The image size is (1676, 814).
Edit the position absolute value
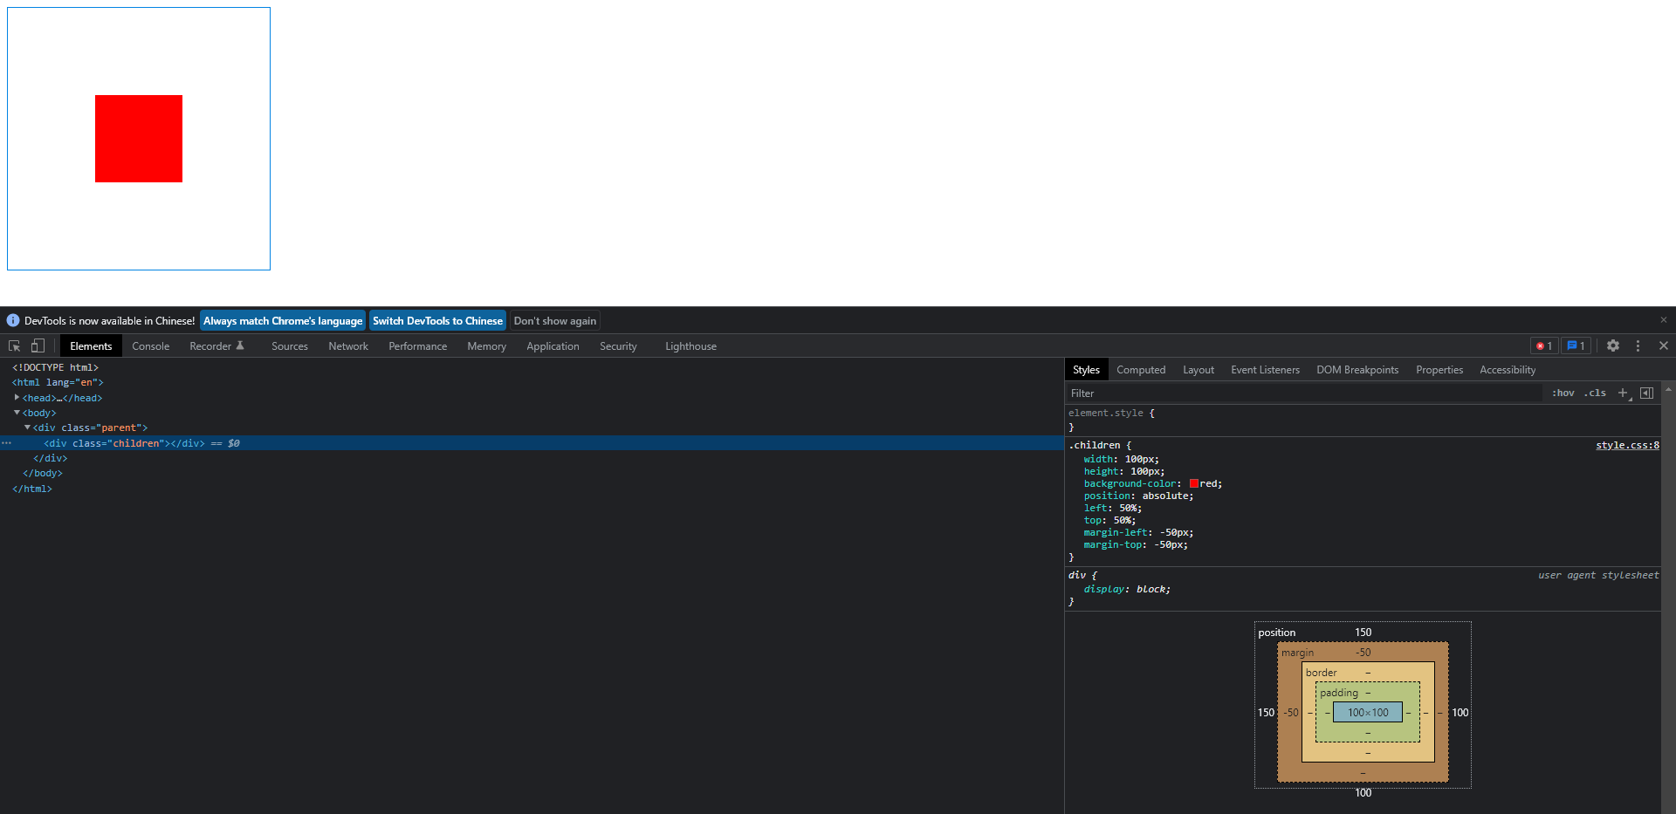[x=1166, y=496]
